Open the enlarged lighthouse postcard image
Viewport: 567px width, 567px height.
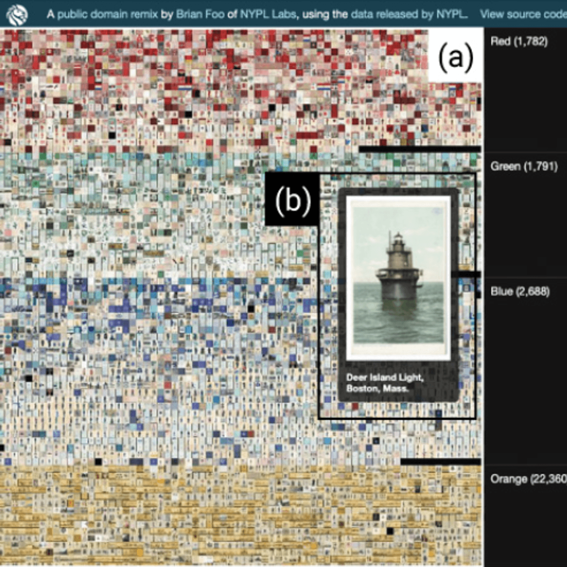[398, 278]
